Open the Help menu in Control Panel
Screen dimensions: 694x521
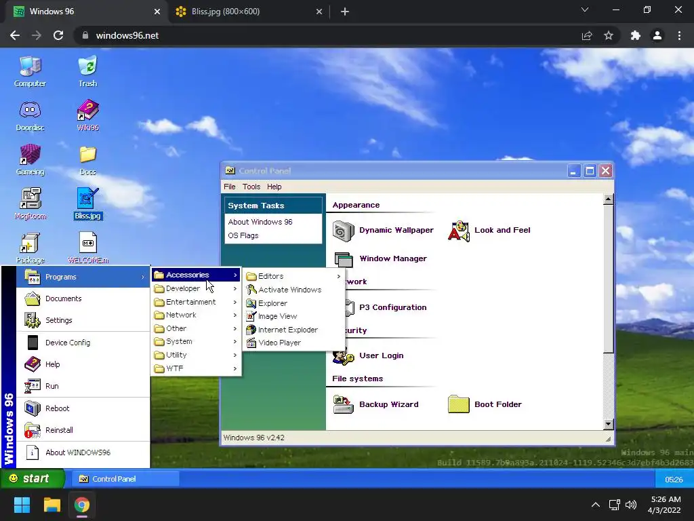[274, 187]
